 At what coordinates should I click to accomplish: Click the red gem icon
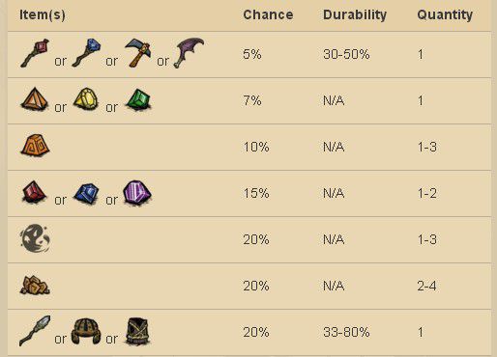(35, 192)
